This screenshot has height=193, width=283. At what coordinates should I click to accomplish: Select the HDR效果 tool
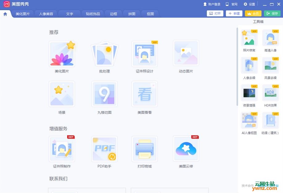[271, 93]
